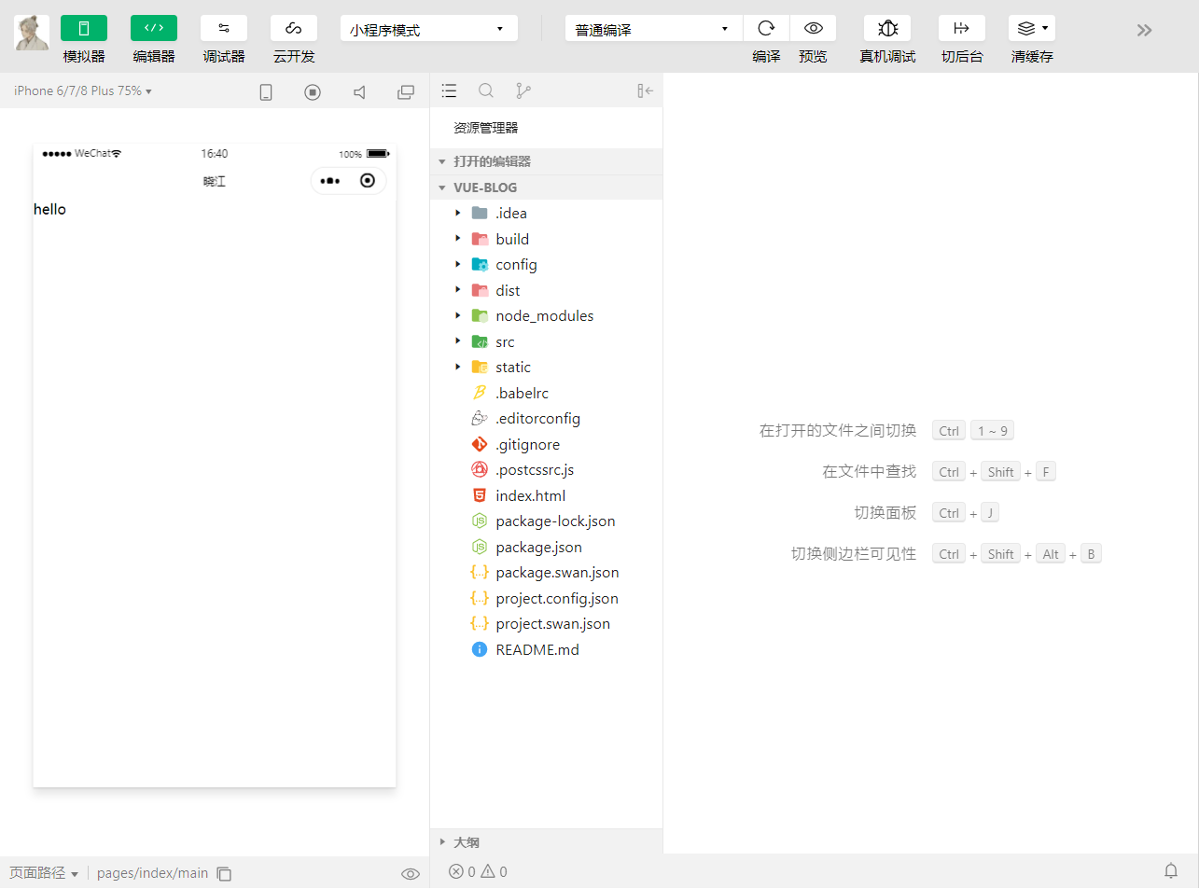Click the notification bell in the status bar
The height and width of the screenshot is (889, 1199).
(x=1171, y=871)
